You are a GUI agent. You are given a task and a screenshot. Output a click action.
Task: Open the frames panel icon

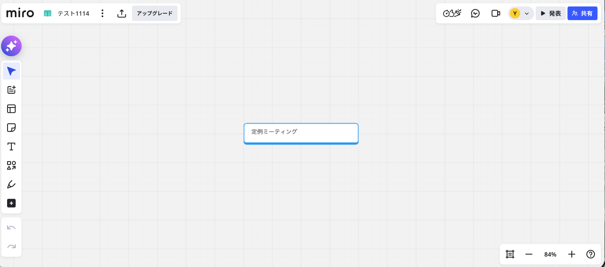pyautogui.click(x=510, y=254)
